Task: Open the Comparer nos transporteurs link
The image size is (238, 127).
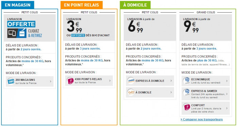Action: pyautogui.click(x=202, y=120)
